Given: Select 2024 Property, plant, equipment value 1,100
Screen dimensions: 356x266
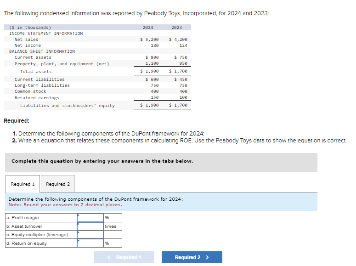Looking at the screenshot, I should click(x=152, y=63).
